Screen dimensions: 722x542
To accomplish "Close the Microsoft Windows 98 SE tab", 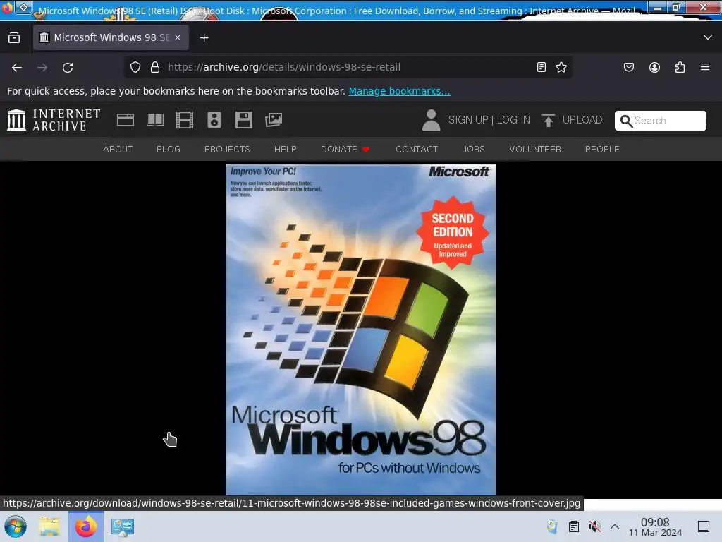I will point(178,37).
